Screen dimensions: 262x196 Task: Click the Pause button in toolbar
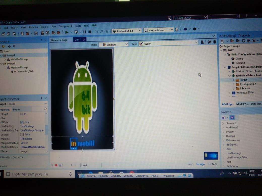[x=85, y=32]
